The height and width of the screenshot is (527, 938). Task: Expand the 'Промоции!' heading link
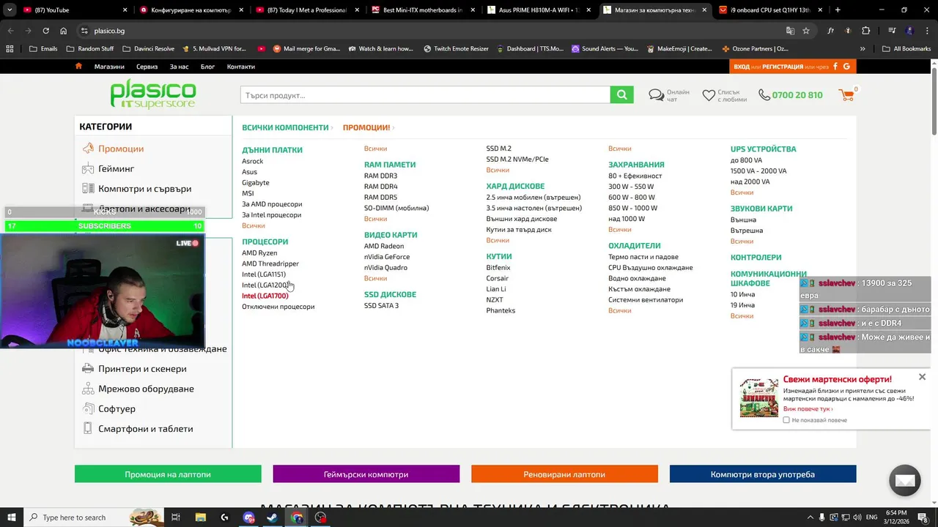(368, 127)
